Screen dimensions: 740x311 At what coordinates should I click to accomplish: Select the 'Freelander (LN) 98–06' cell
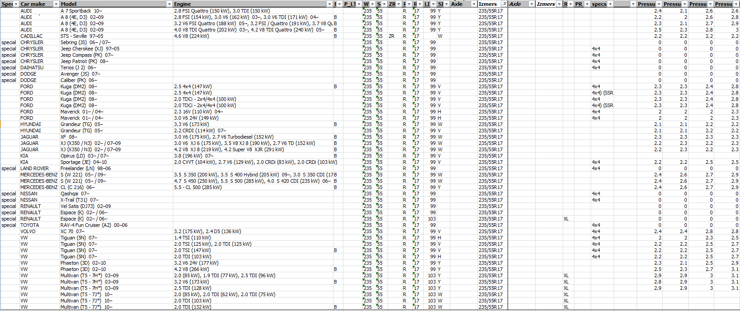[x=116, y=168]
